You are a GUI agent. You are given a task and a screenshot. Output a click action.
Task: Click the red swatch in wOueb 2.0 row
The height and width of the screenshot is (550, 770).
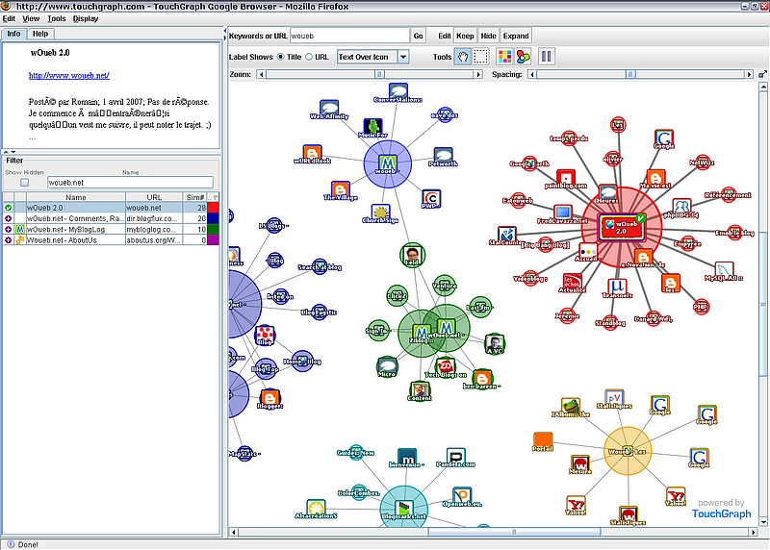pyautogui.click(x=213, y=208)
